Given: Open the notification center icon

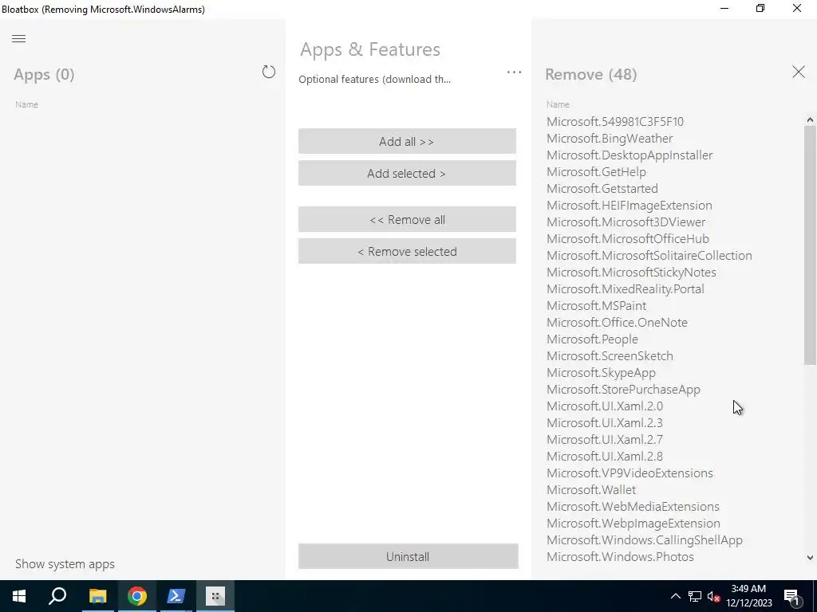Looking at the screenshot, I should click(791, 596).
